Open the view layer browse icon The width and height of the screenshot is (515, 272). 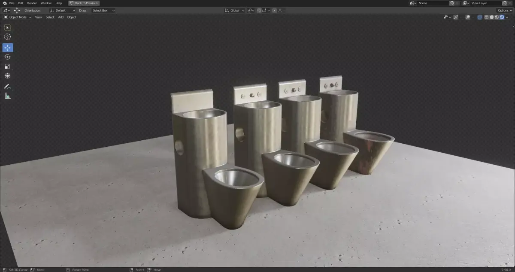[x=465, y=3]
